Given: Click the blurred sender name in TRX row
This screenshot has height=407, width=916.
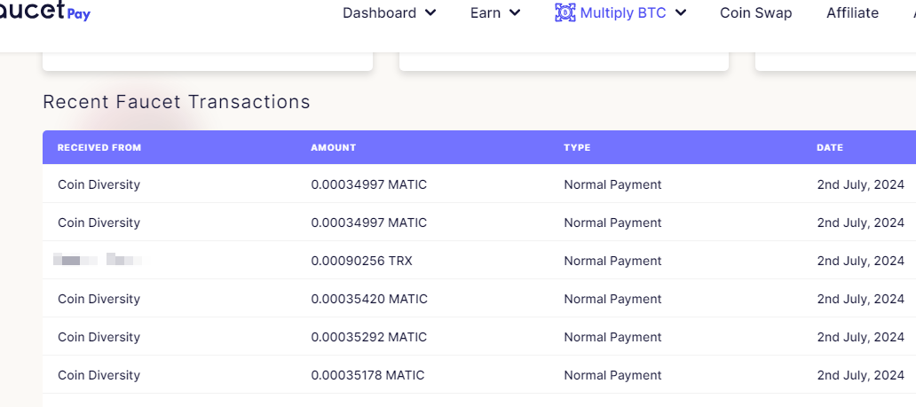Looking at the screenshot, I should 98,260.
